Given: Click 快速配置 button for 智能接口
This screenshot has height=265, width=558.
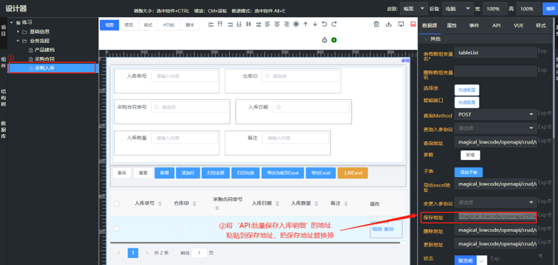Looking at the screenshot, I should (x=466, y=103).
